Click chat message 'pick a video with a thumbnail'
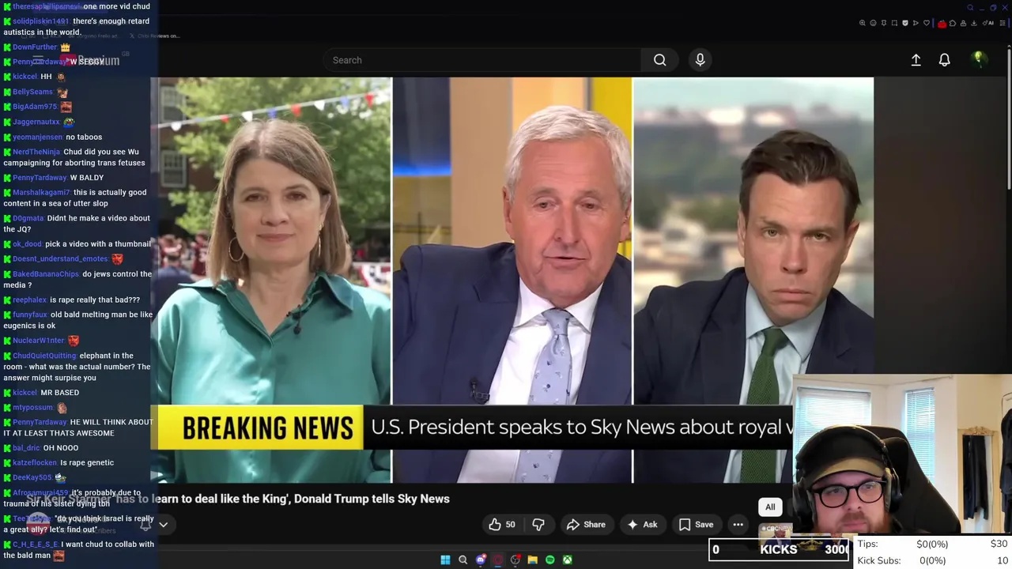 pyautogui.click(x=98, y=244)
